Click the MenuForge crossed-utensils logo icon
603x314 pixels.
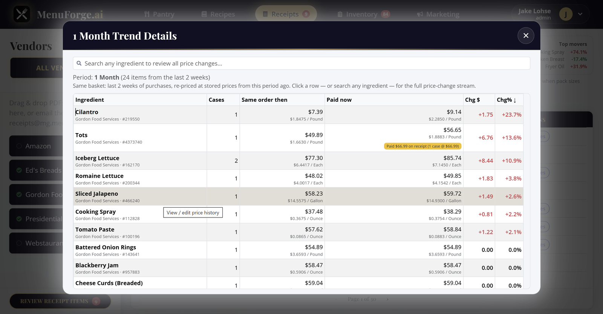pyautogui.click(x=22, y=14)
